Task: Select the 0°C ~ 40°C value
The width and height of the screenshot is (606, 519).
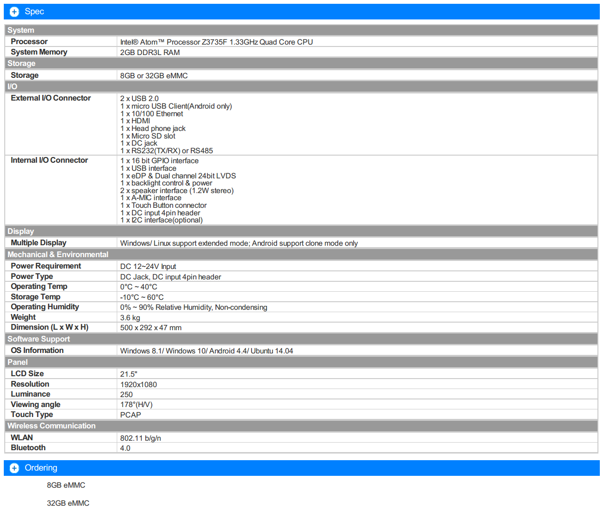Action: [139, 287]
